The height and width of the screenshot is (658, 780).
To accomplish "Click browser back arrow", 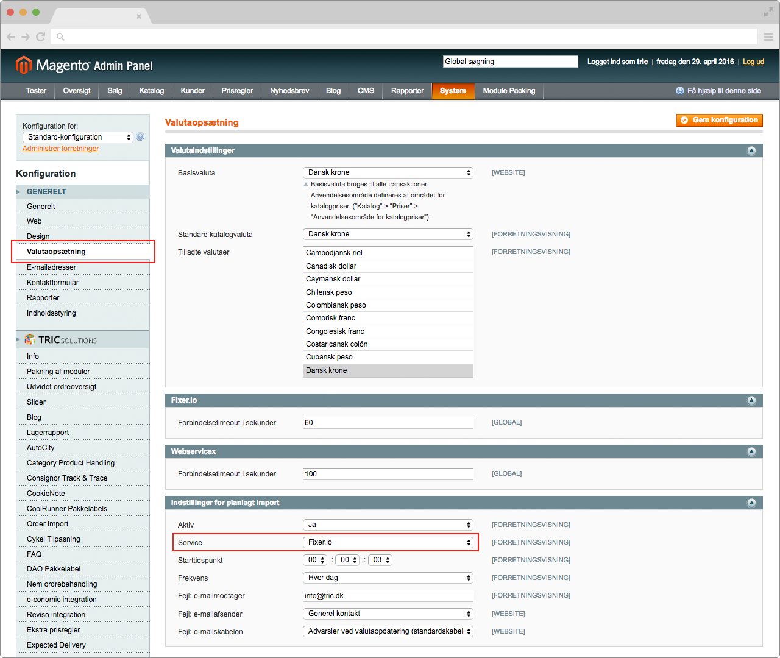I will pyautogui.click(x=11, y=37).
